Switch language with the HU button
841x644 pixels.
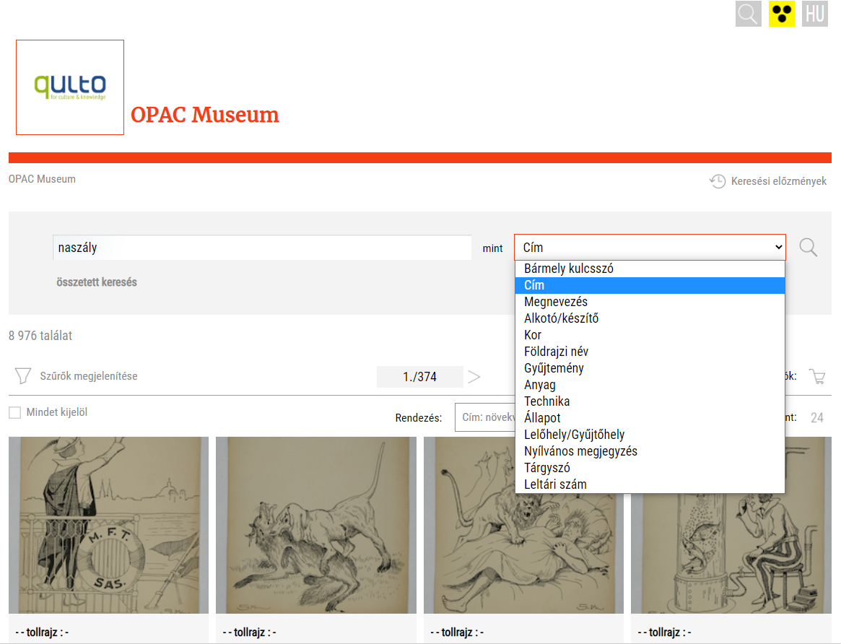(x=815, y=14)
